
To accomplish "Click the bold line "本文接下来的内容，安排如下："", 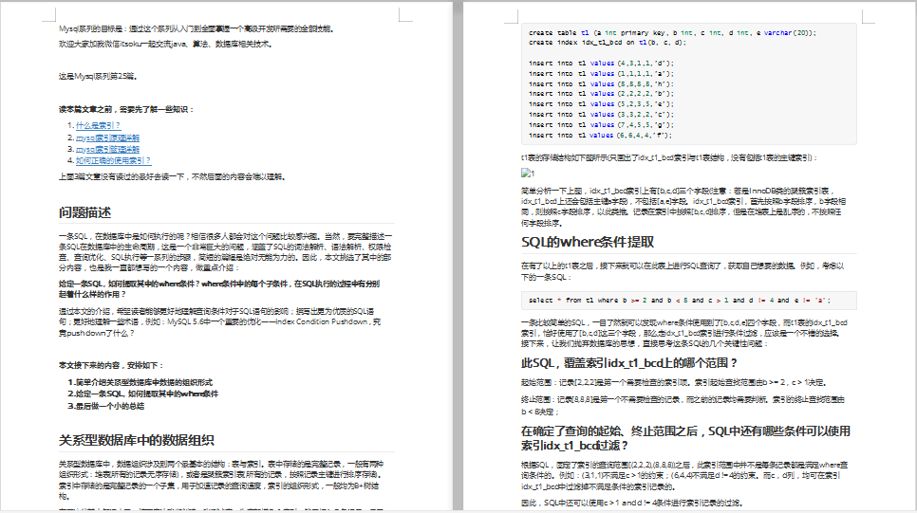I will point(111,365).
